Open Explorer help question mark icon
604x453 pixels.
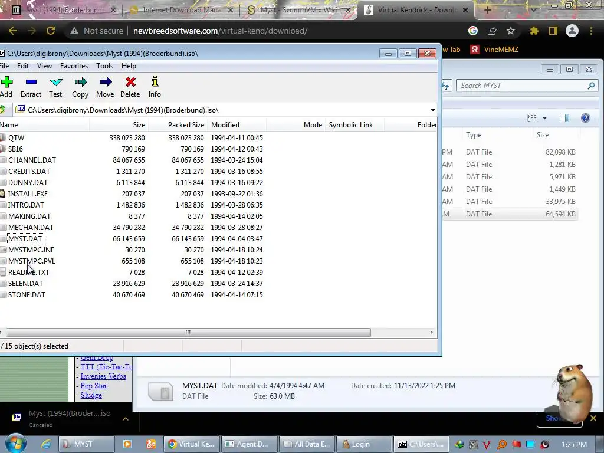click(x=586, y=118)
